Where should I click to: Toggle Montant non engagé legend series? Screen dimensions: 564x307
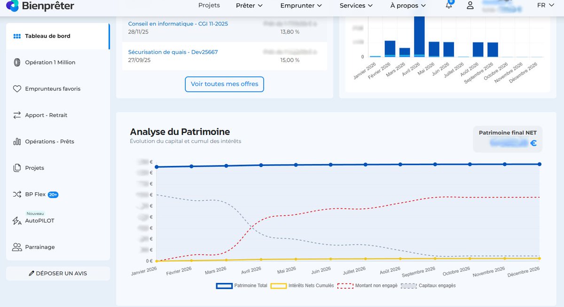point(368,285)
